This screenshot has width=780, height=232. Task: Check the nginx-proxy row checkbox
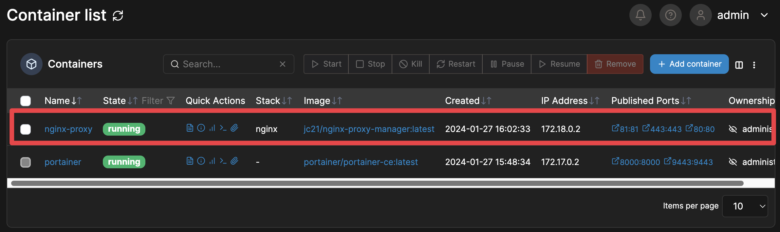(x=26, y=129)
